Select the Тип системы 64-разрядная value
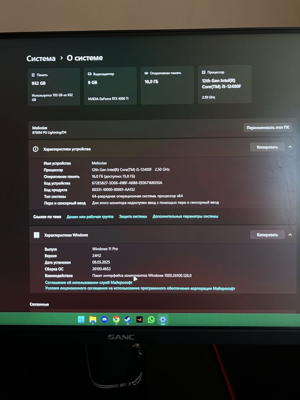Viewport: 300px width, 400px height. click(x=137, y=196)
